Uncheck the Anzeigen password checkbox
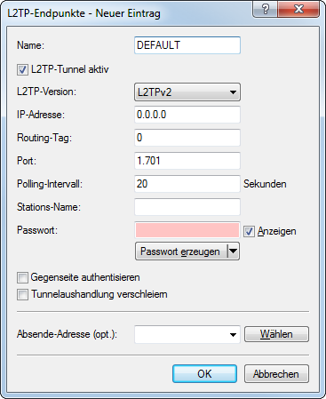The height and width of the screenshot is (399, 326). 249,231
